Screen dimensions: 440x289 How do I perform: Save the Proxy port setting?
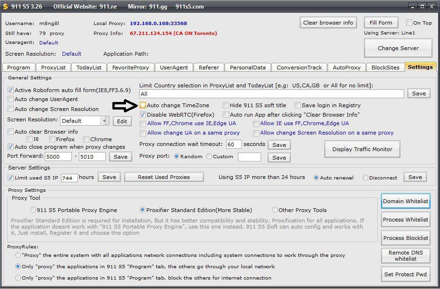coord(279,157)
